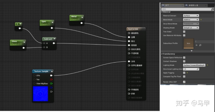Click 环境遮挡 input pin on EyeCornea
The width and height of the screenshot is (215, 112).
129,90
